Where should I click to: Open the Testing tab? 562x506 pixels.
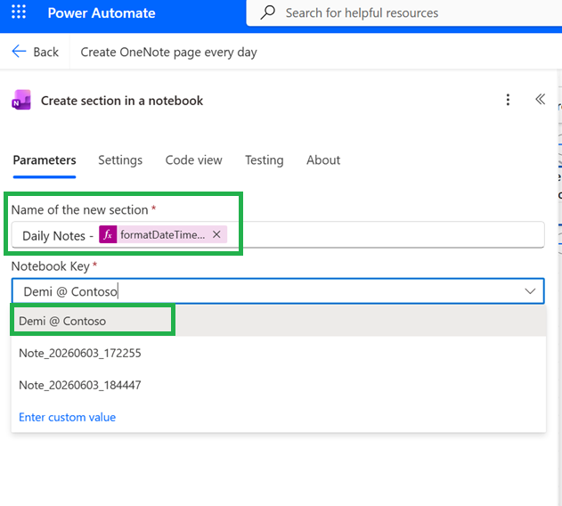[x=265, y=160]
